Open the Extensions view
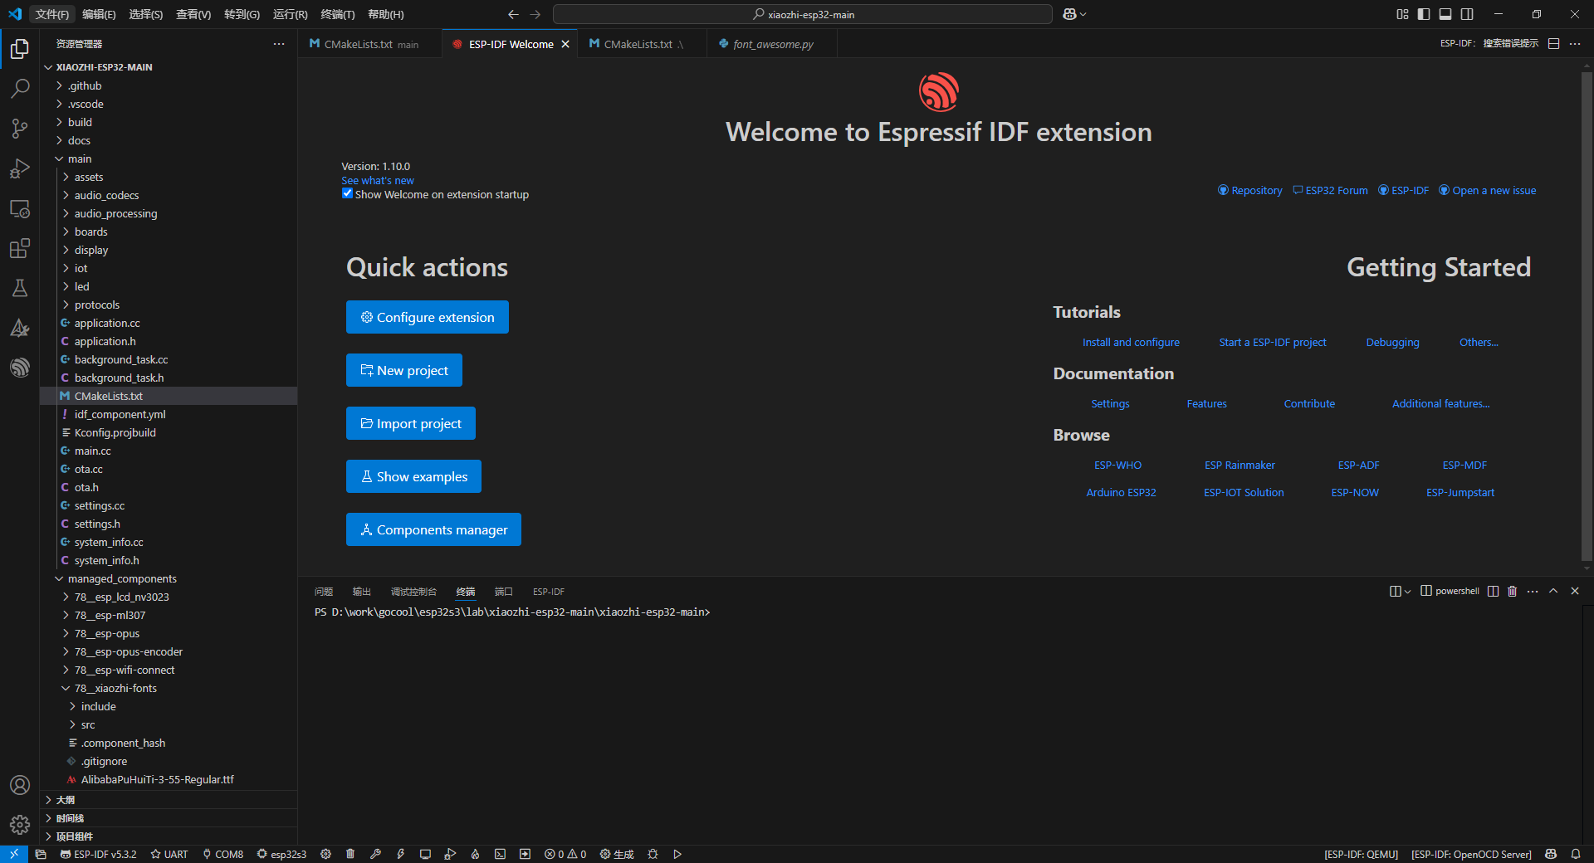The height and width of the screenshot is (863, 1594). click(x=20, y=248)
